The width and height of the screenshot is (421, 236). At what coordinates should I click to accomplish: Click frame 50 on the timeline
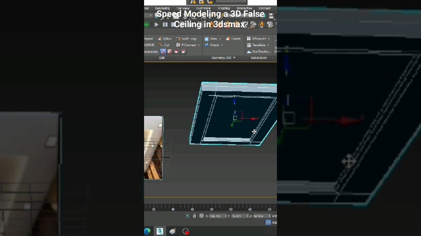click(x=211, y=209)
